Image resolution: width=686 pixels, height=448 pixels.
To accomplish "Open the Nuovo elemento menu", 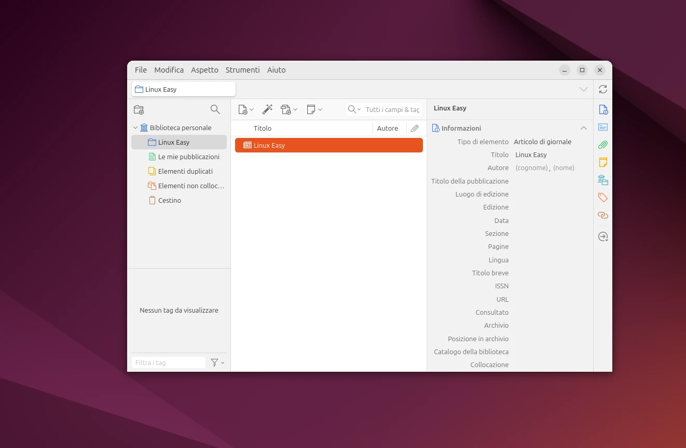I will coord(243,109).
